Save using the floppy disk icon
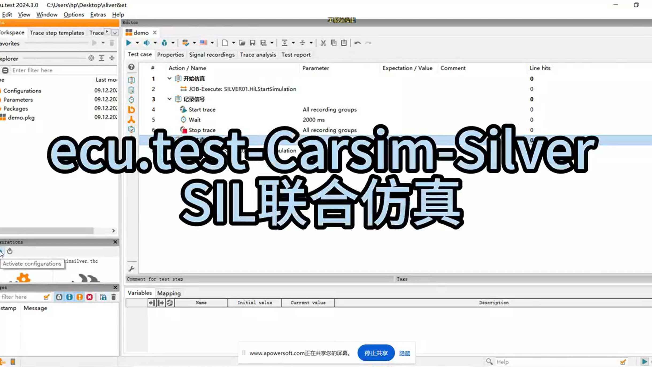Viewport: 652px width, 367px height. coord(252,43)
